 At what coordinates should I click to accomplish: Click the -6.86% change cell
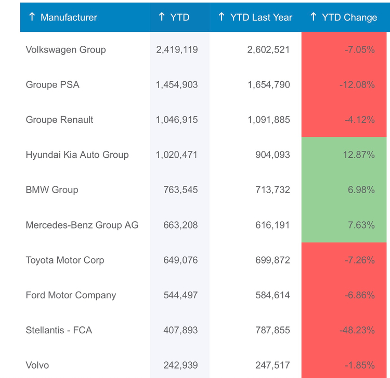coord(344,295)
